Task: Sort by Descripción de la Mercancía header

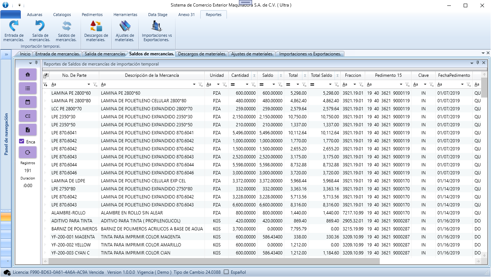Action: 152,75
